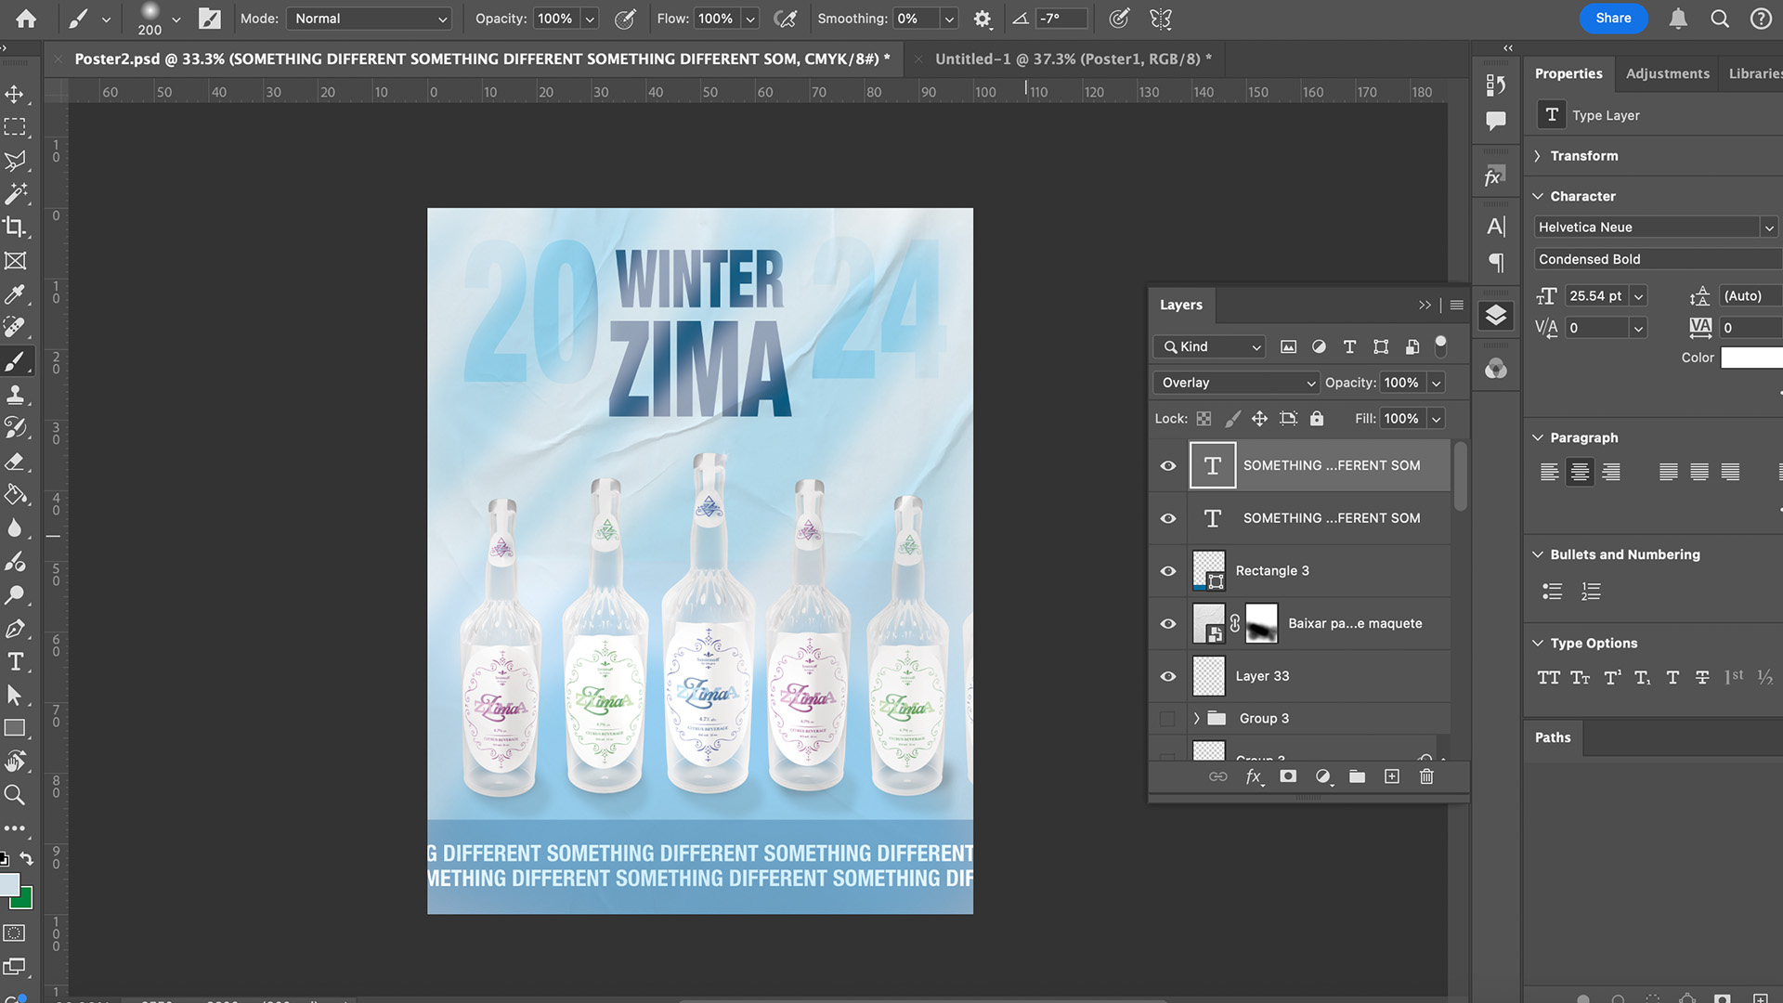The width and height of the screenshot is (1783, 1003).
Task: Click the Baixar mockup layer thumbnail
Action: pos(1208,623)
